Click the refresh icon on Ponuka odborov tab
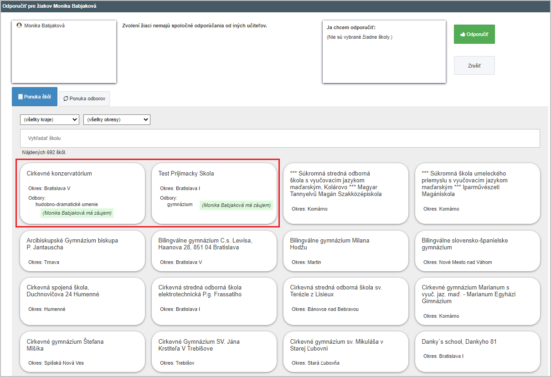The width and height of the screenshot is (551, 377). pos(66,98)
